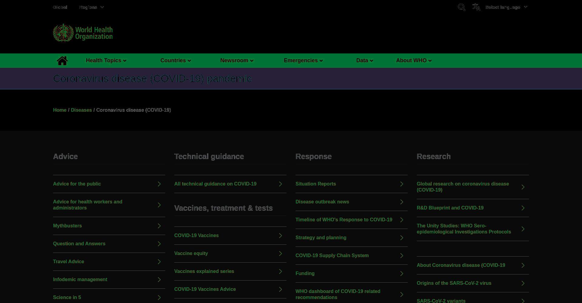Screen dimensions: 582x303
Task: Expand the Health Topics menu
Action: (106, 60)
